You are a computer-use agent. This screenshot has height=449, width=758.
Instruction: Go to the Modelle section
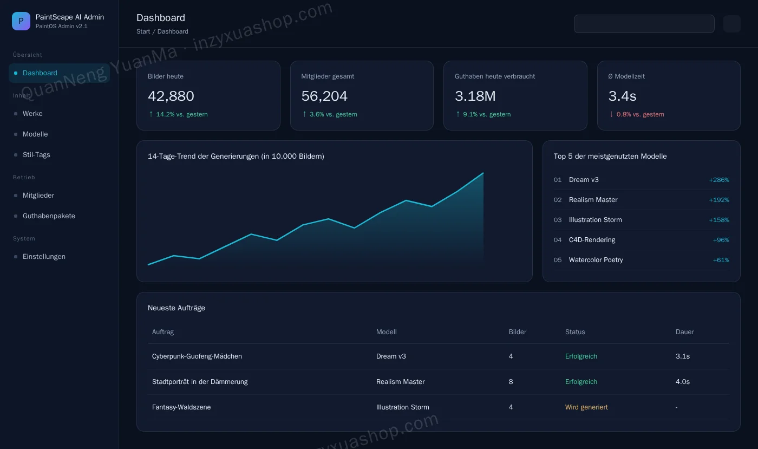click(x=59, y=134)
